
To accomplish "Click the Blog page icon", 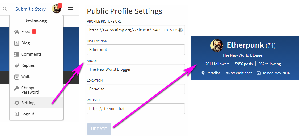I will [17, 43].
